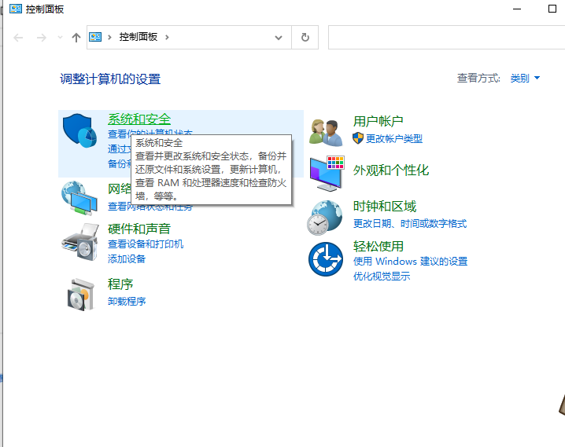Expand the address bar history dropdown
The height and width of the screenshot is (447, 565).
[x=279, y=37]
